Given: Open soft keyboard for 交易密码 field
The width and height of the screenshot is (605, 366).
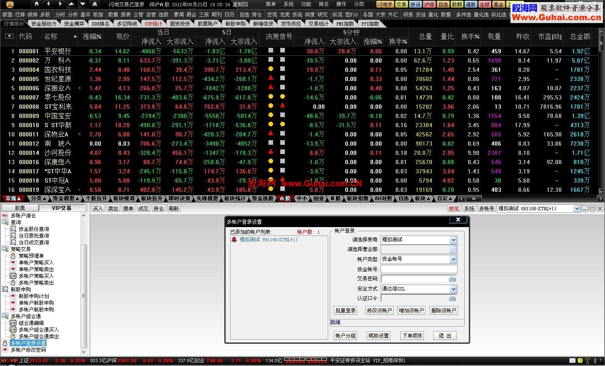Looking at the screenshot, I should 452,279.
